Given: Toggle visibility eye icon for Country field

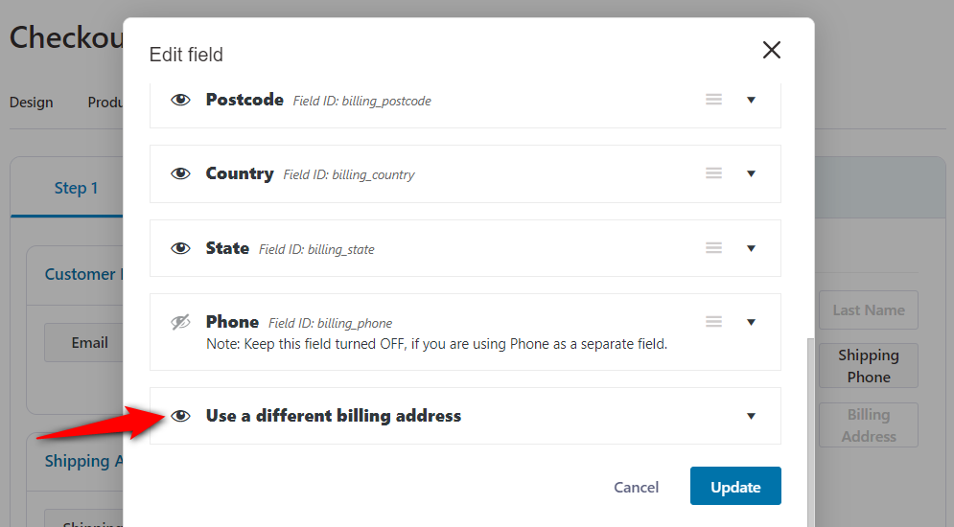Looking at the screenshot, I should [180, 173].
